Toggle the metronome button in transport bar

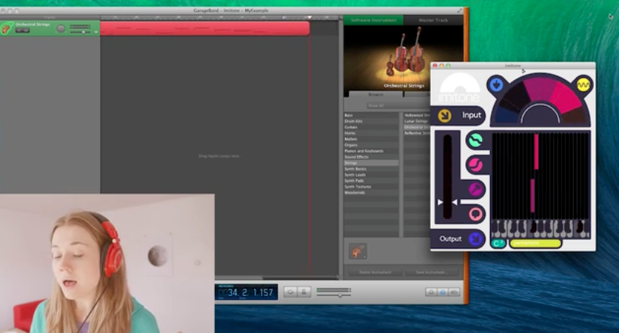tap(304, 292)
